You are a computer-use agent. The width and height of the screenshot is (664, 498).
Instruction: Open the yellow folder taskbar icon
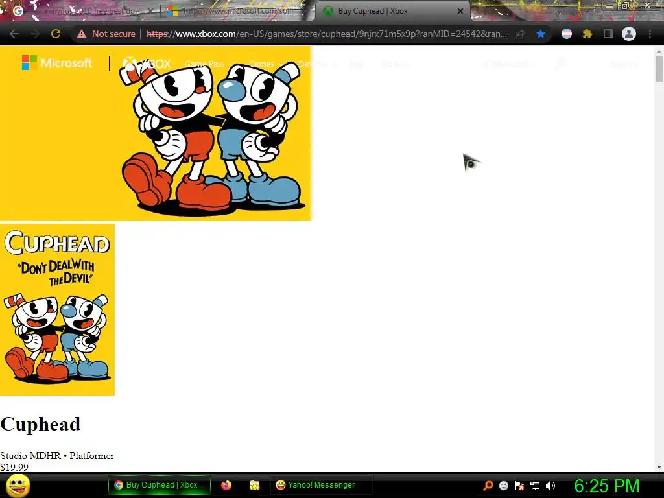coord(254,485)
